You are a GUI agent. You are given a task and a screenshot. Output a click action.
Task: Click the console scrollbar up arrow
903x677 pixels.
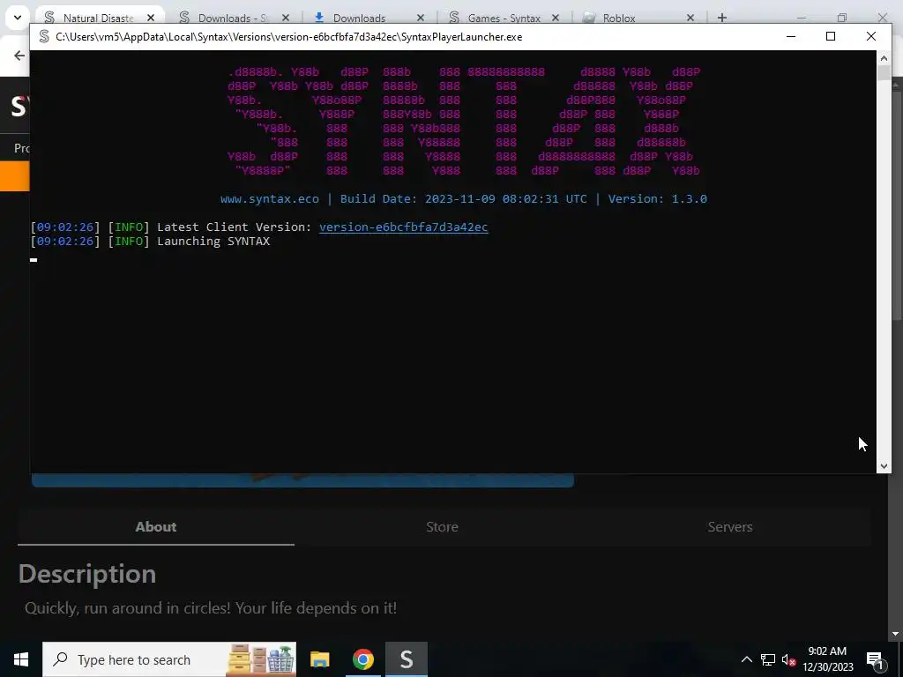[884, 57]
